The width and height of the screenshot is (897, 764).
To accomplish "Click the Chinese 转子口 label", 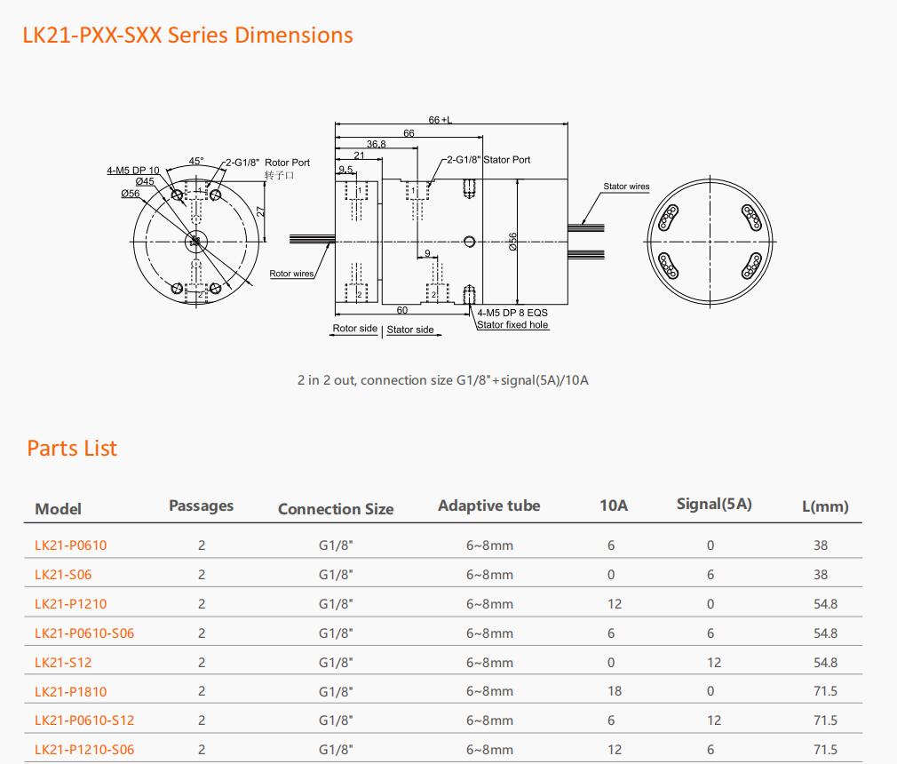I will pos(279,175).
